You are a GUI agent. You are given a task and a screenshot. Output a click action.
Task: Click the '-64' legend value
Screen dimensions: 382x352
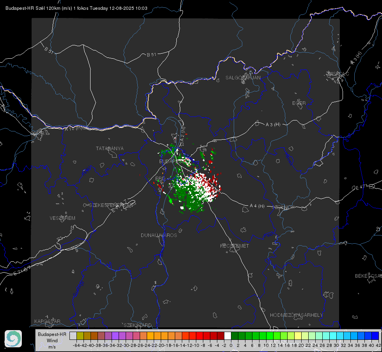76,345
